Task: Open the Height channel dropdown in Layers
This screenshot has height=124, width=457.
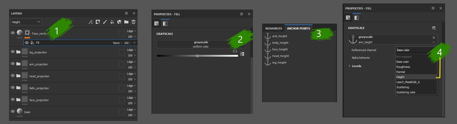Action: tap(26, 22)
